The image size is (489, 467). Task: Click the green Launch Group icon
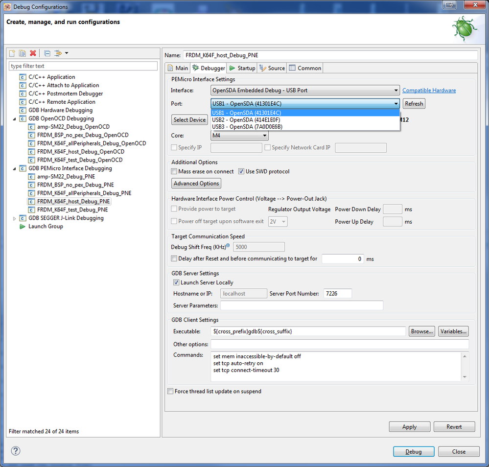[x=23, y=227]
